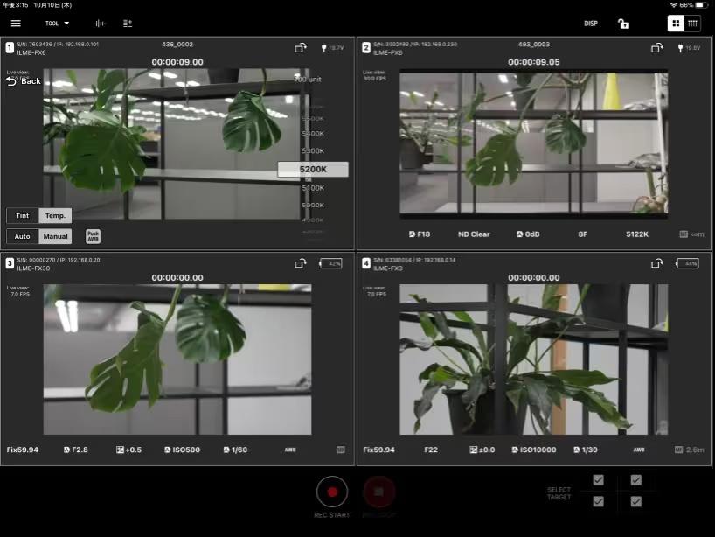Select 5300K on color temperature scale
The height and width of the screenshot is (537, 715).
pos(313,150)
